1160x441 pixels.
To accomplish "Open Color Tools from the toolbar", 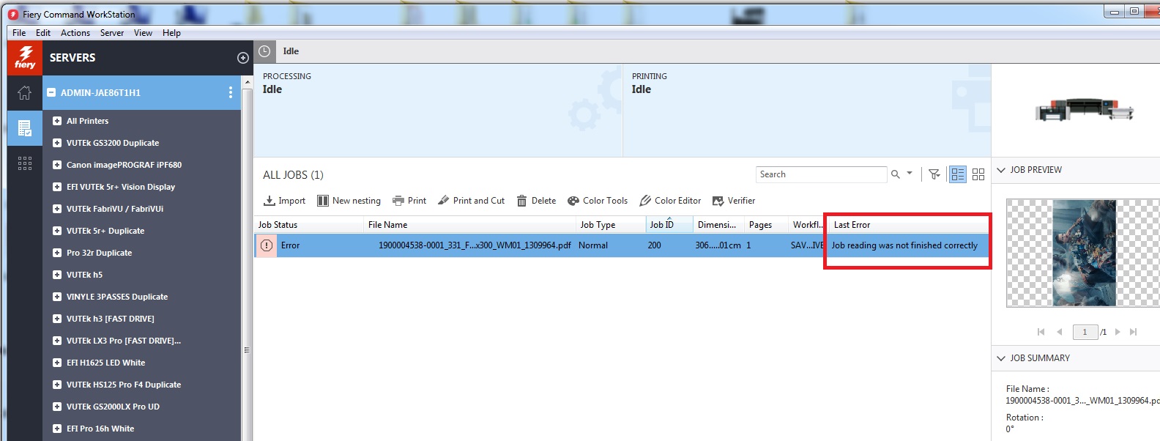I will pyautogui.click(x=598, y=201).
